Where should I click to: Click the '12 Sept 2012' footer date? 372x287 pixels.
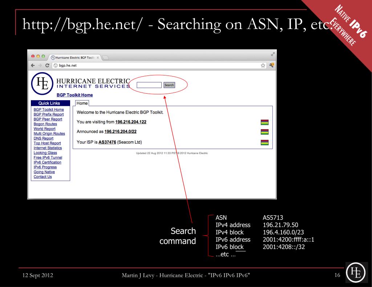(x=38, y=275)
